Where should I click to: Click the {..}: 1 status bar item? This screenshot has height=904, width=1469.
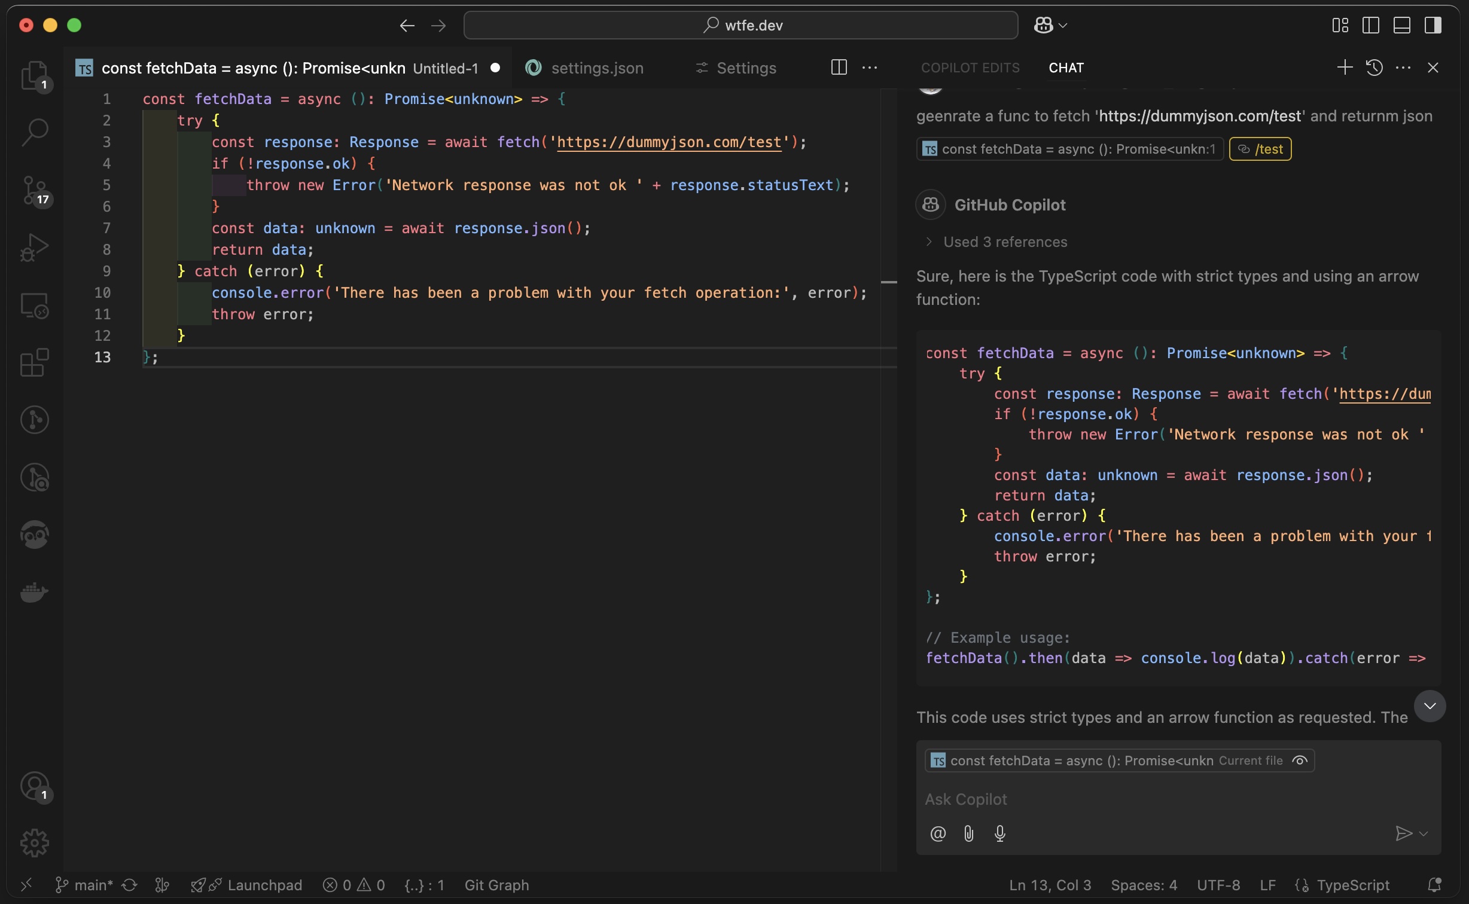(424, 885)
